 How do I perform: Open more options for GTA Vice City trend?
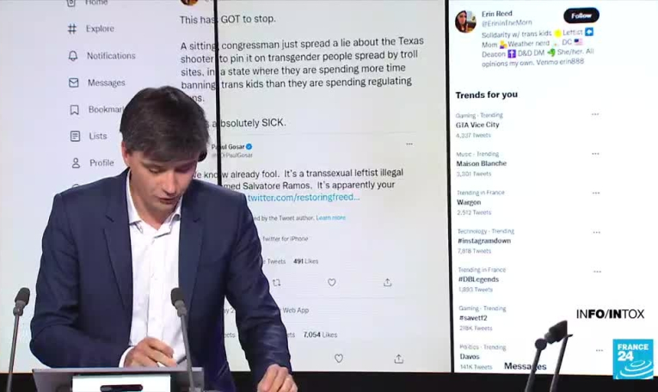click(595, 114)
